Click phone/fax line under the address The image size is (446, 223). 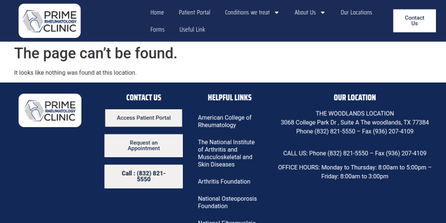[x=355, y=132]
